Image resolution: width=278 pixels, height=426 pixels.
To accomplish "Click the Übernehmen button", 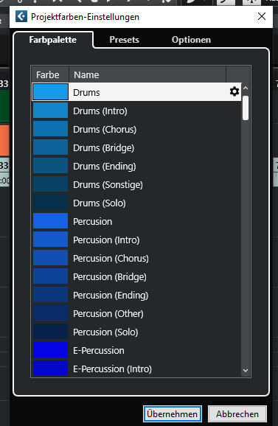I will click(x=173, y=414).
